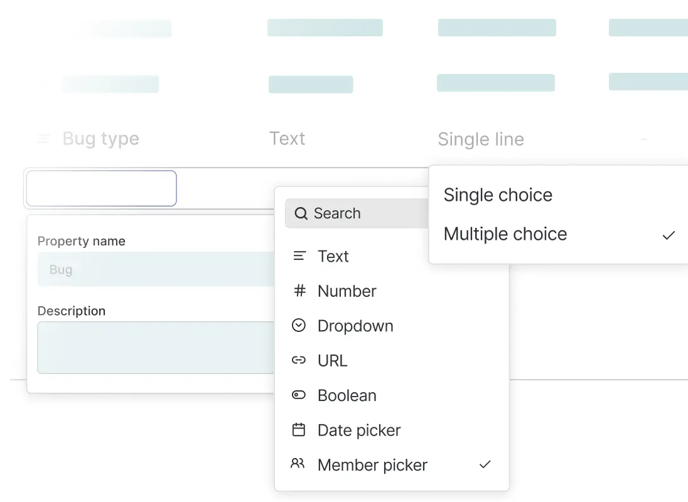Image resolution: width=688 pixels, height=502 pixels.
Task: Click the Bug type property name
Action: [x=100, y=139]
